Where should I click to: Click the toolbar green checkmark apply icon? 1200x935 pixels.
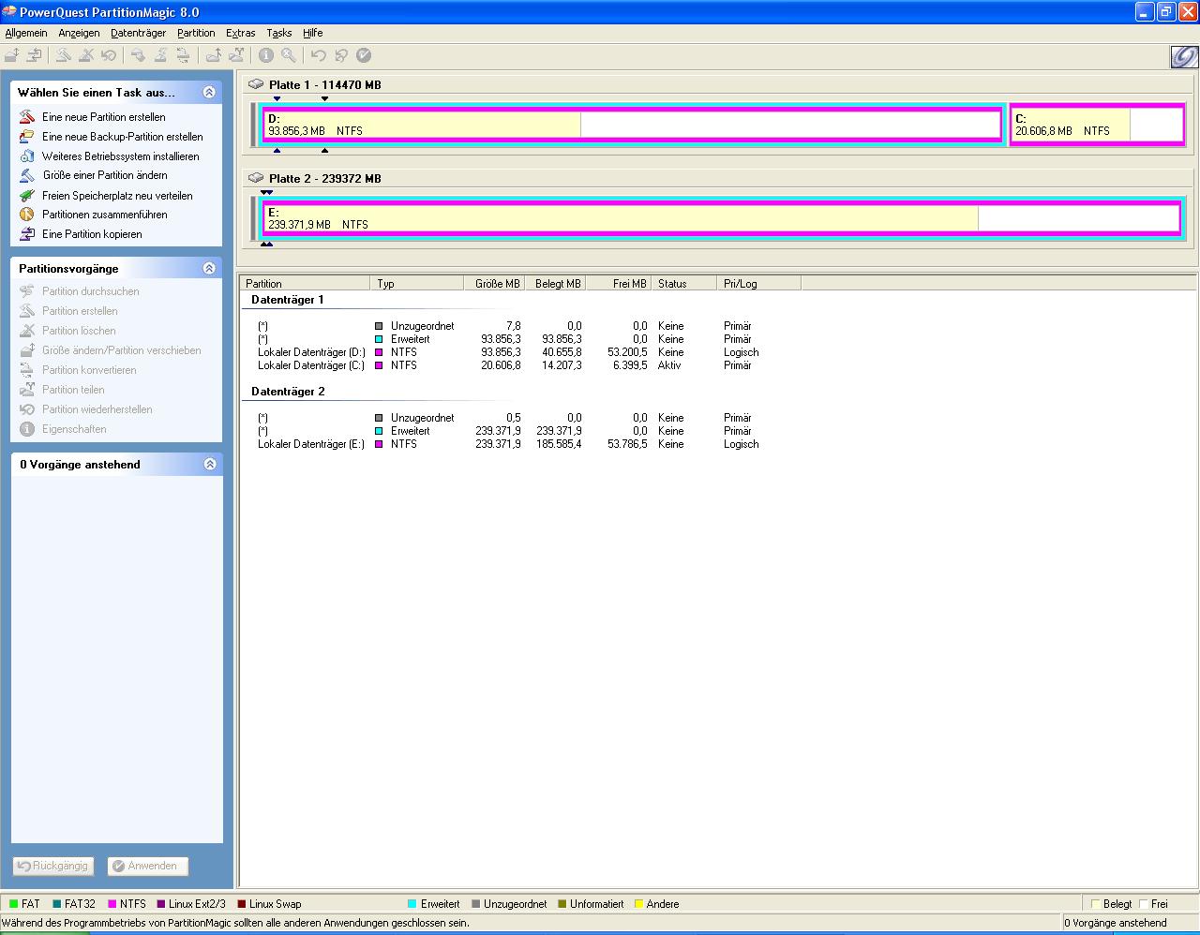364,55
